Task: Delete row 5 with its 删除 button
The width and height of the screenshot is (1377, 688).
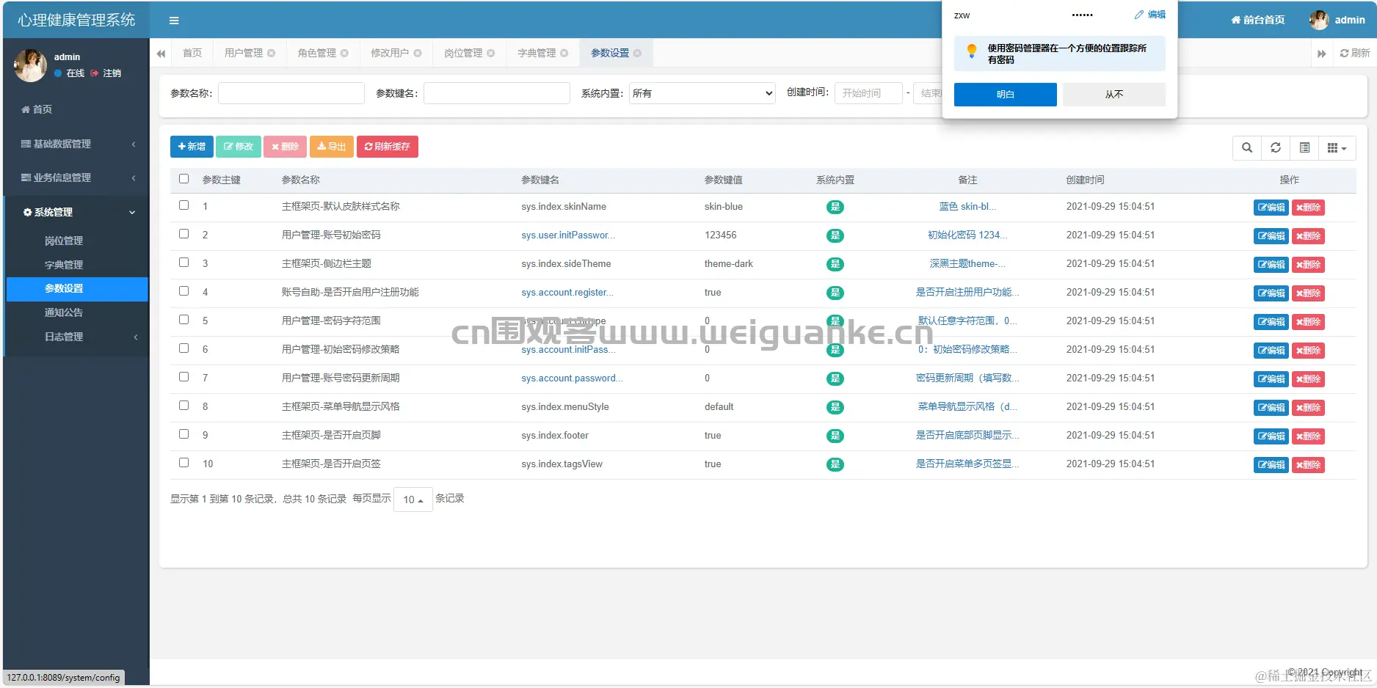Action: 1308,322
